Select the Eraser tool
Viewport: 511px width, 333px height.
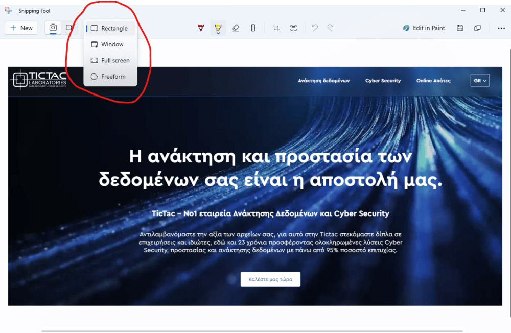pos(236,28)
